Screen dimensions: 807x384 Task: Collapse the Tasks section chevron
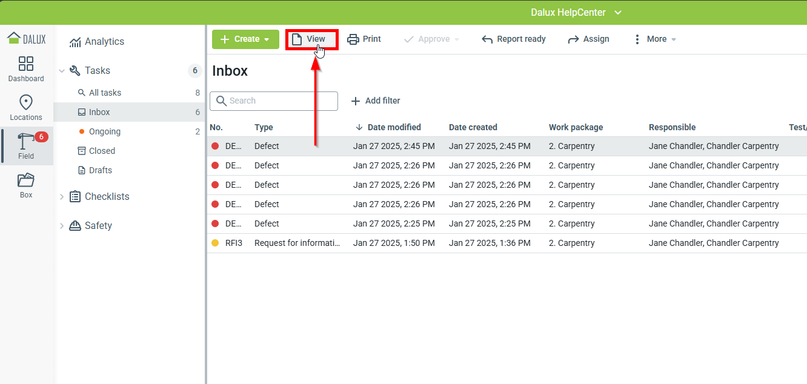[x=62, y=71]
